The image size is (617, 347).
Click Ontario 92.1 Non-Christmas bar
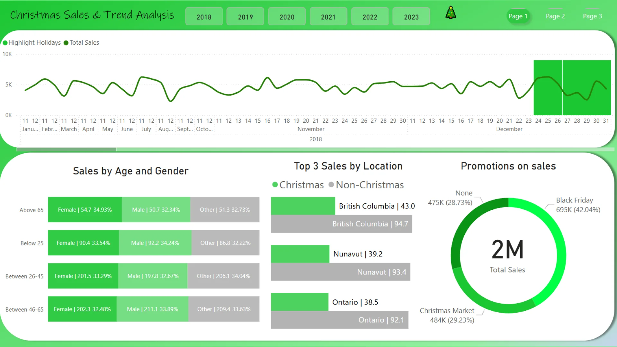(x=340, y=320)
